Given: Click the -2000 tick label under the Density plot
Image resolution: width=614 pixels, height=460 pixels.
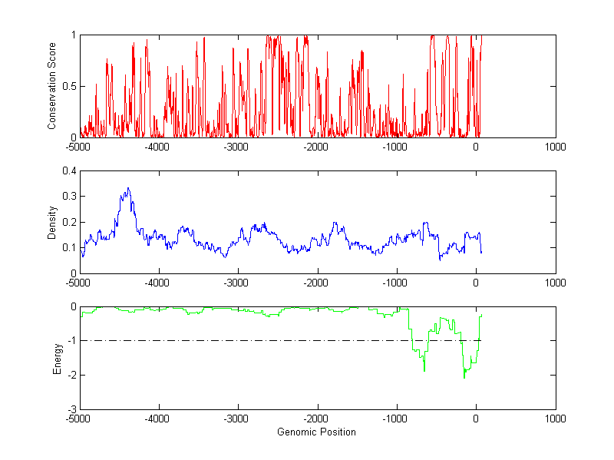Looking at the screenshot, I should pyautogui.click(x=317, y=283).
